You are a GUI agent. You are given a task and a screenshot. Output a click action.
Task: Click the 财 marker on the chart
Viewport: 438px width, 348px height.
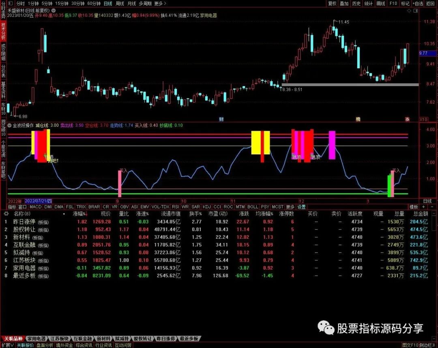tap(221, 119)
